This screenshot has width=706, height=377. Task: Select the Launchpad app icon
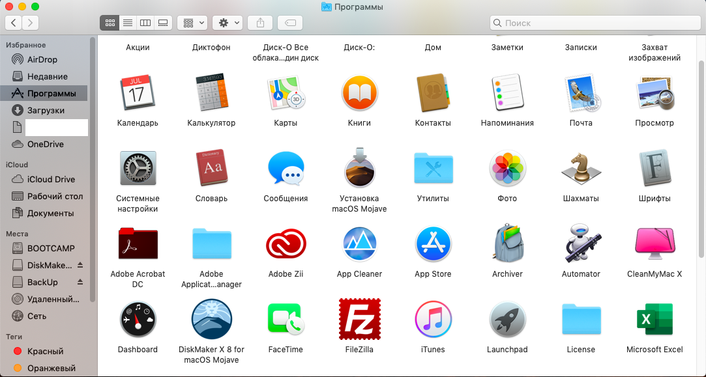click(507, 319)
